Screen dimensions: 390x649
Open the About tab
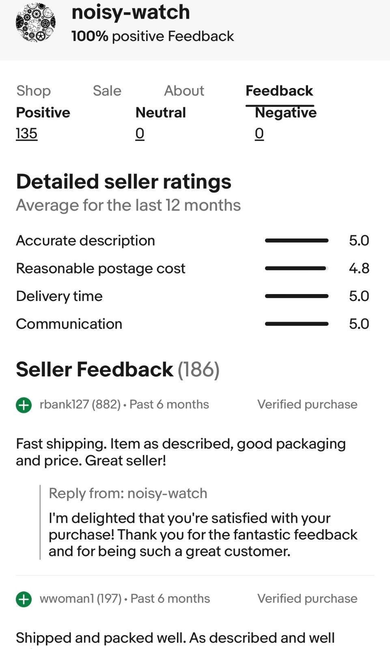(x=184, y=90)
